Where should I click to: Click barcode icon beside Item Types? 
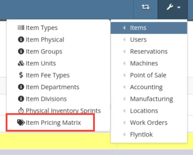[21, 28]
